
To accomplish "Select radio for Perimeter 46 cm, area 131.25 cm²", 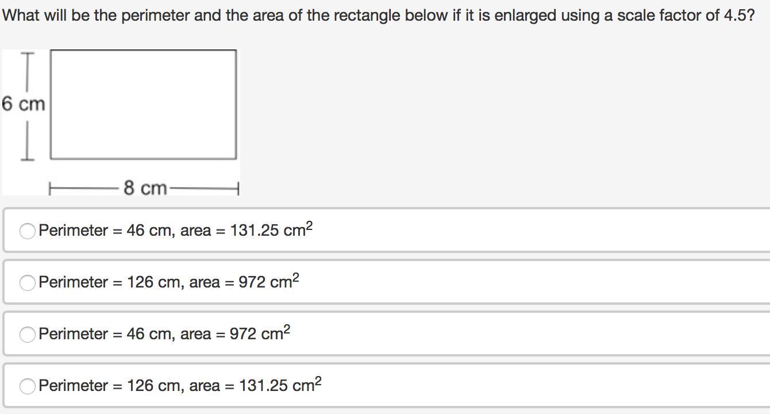I will pyautogui.click(x=27, y=231).
